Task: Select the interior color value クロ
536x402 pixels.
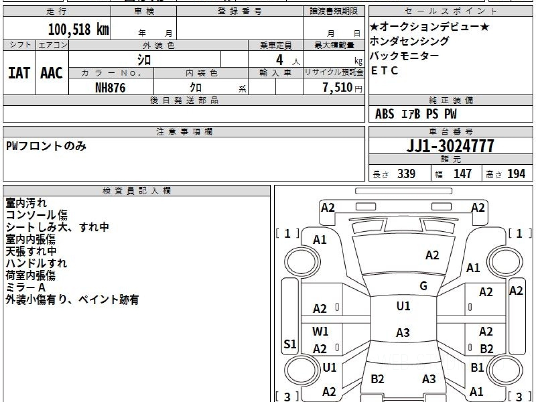Action: tap(195, 88)
